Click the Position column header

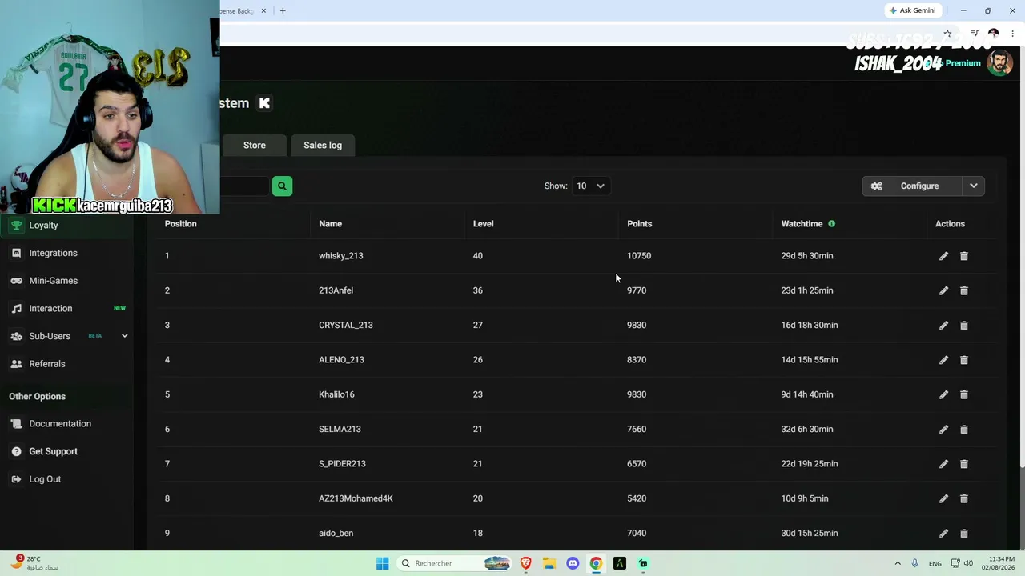coord(180,224)
